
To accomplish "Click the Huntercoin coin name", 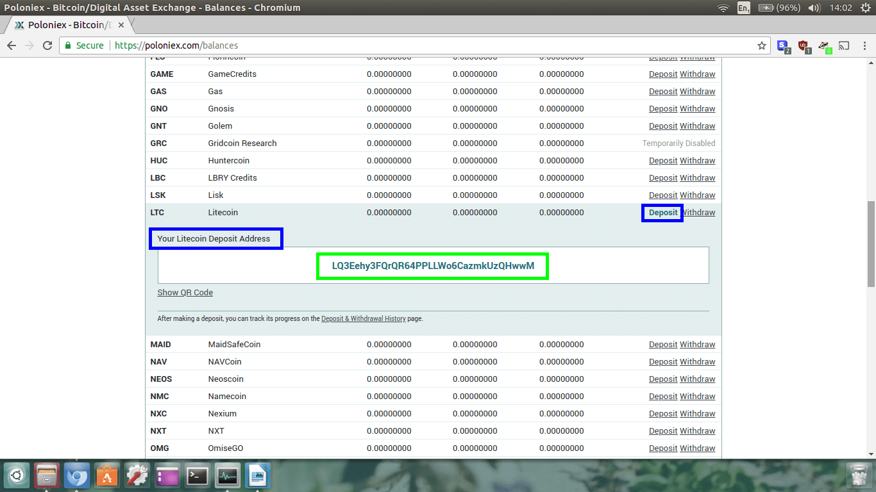I will pos(229,161).
